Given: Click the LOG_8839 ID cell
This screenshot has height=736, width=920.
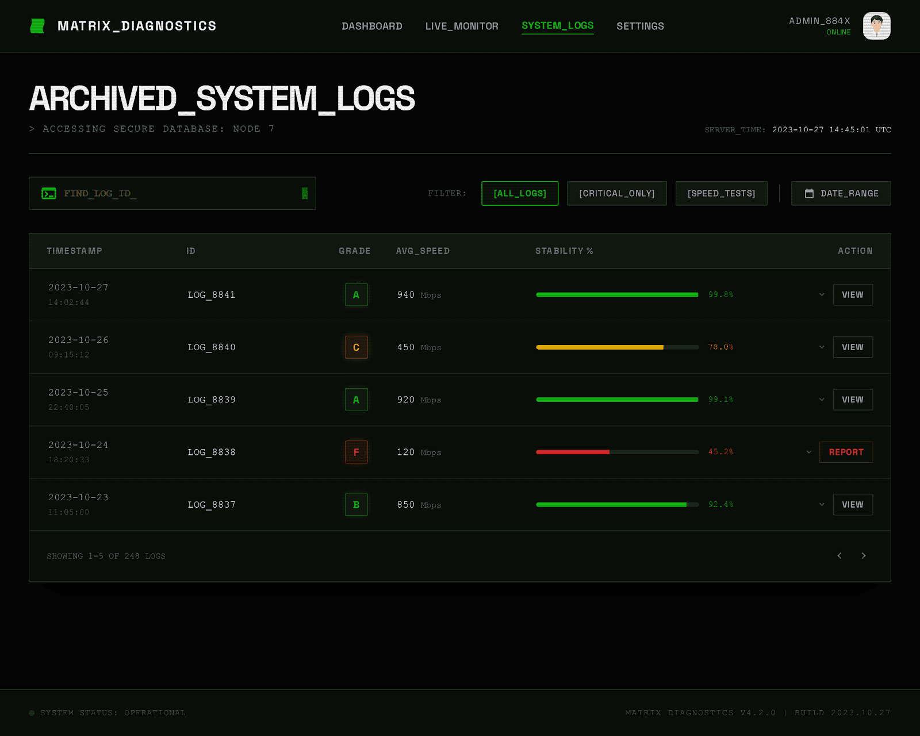Looking at the screenshot, I should coord(212,400).
